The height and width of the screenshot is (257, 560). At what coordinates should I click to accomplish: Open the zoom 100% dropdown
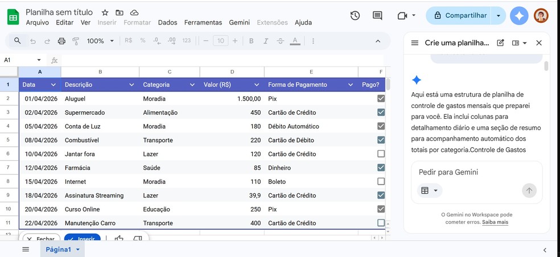click(x=100, y=41)
